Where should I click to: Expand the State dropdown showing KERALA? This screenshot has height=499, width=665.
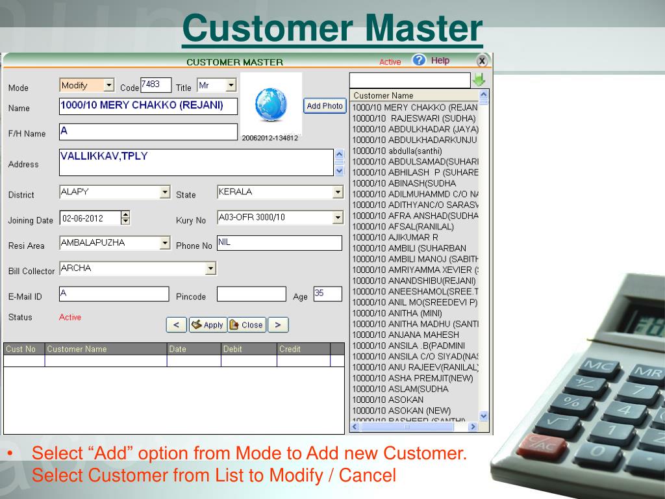338,192
